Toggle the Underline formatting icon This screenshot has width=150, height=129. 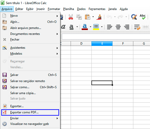click(71, 27)
